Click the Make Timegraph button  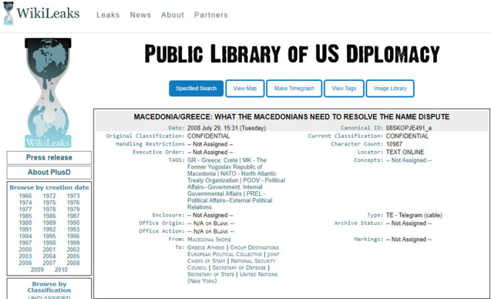pyautogui.click(x=294, y=88)
